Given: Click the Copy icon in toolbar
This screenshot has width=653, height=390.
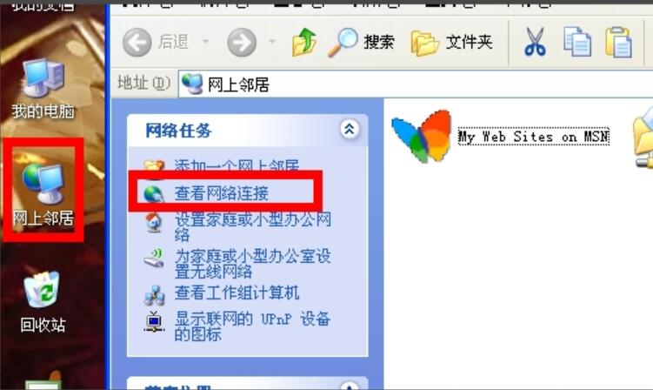Looking at the screenshot, I should (576, 42).
